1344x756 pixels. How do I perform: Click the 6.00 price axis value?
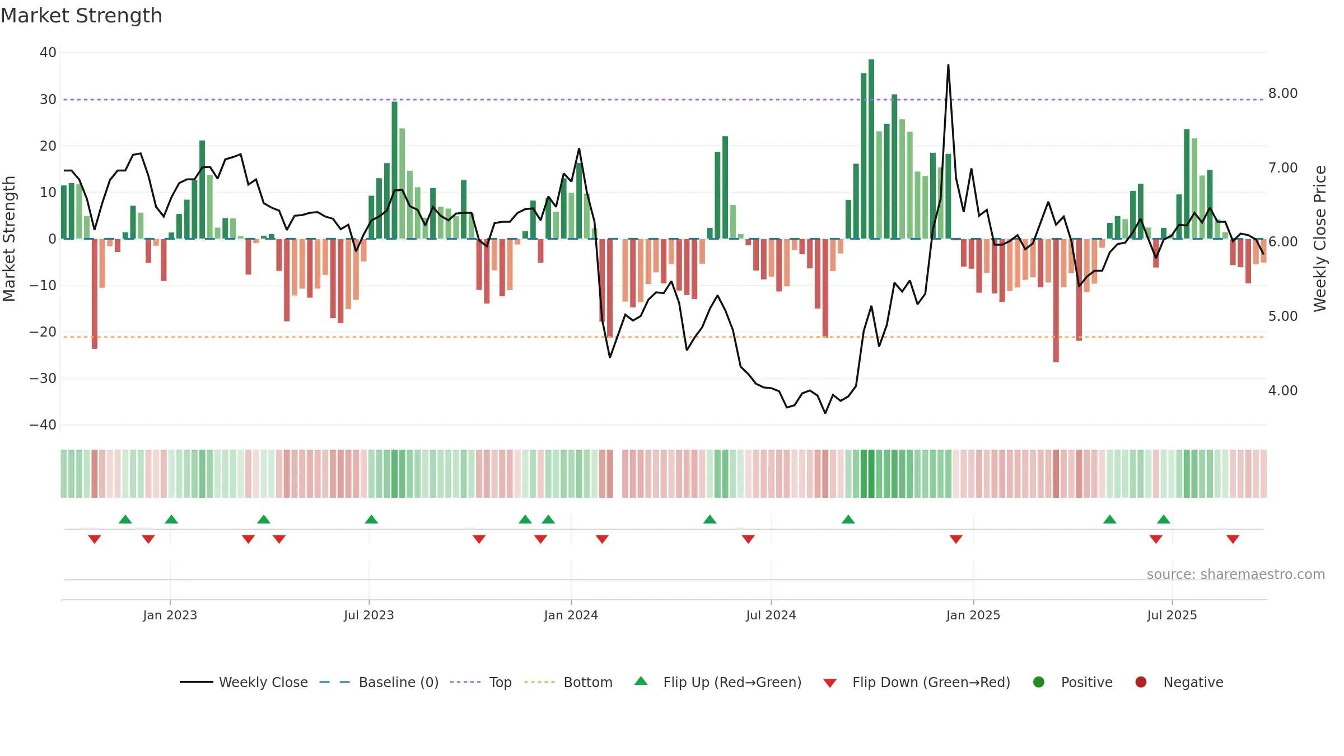pos(1283,241)
